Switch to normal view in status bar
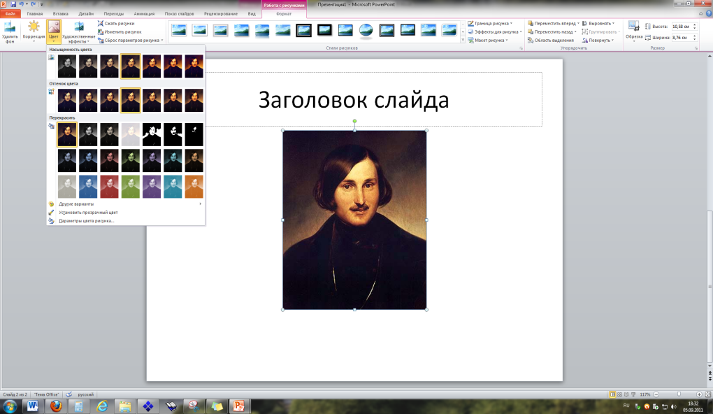Image resolution: width=713 pixels, height=414 pixels. coord(612,394)
